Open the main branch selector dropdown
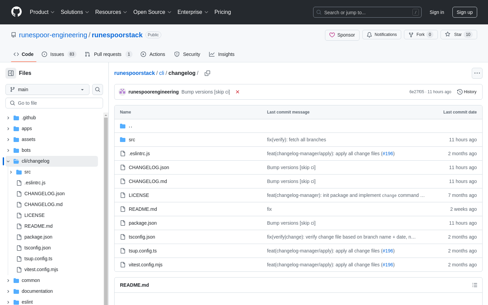This screenshot has width=488, height=305. click(47, 89)
